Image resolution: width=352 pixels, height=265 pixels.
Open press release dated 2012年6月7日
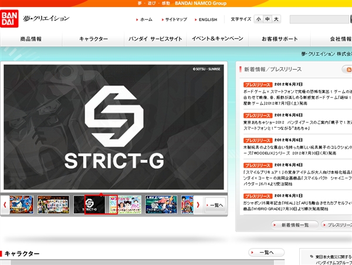[297, 97]
